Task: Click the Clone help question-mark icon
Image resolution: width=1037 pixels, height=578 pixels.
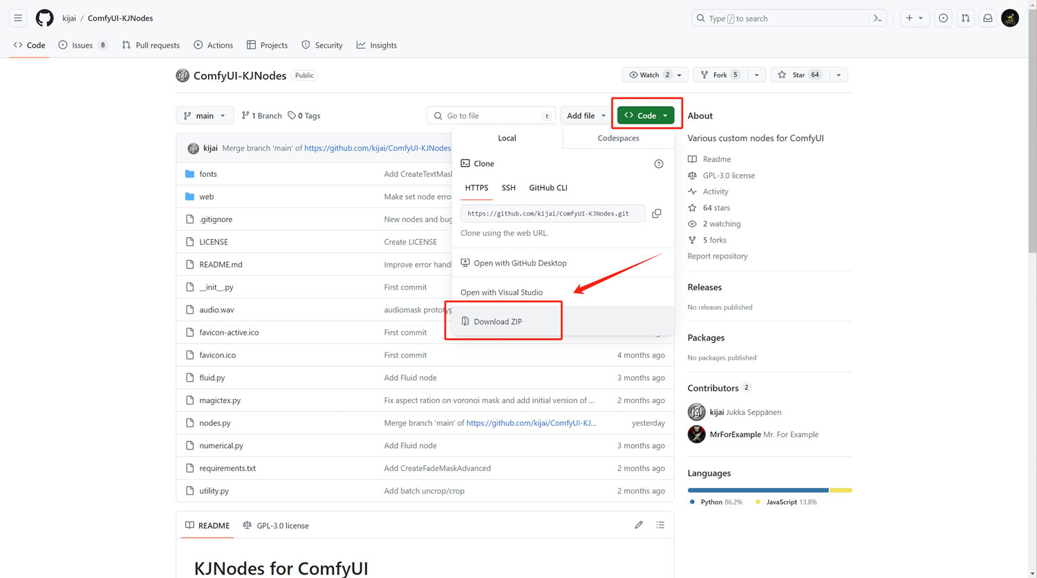Action: (658, 164)
